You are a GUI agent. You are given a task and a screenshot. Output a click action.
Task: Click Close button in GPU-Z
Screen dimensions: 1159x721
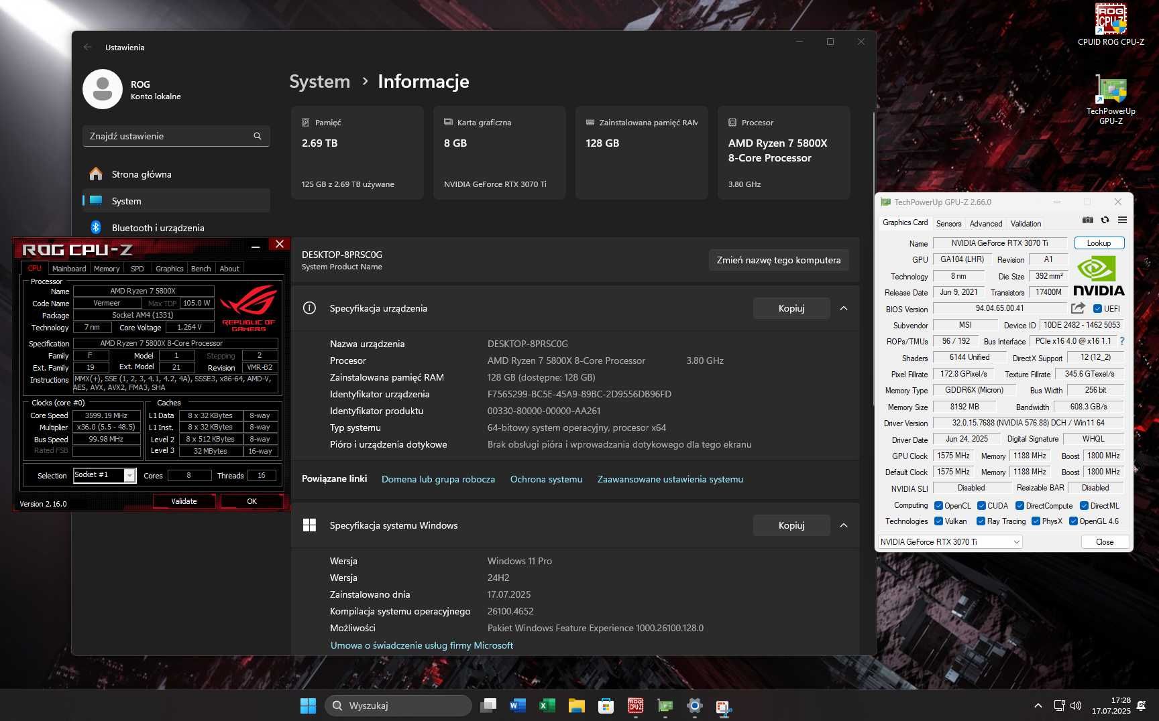point(1105,542)
